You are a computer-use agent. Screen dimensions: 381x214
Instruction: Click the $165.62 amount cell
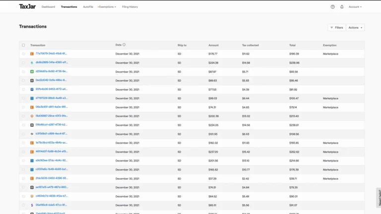213,170
